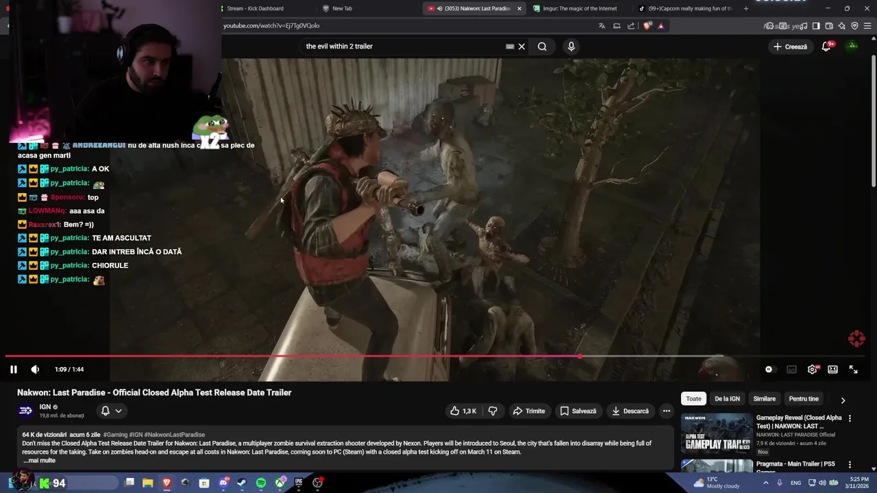Viewport: 877px width, 493px height.
Task: Show more filter chips with right arrow
Action: [843, 400]
